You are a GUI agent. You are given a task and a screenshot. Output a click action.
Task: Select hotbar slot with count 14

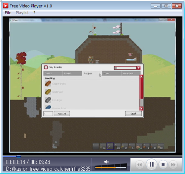coord(132,146)
